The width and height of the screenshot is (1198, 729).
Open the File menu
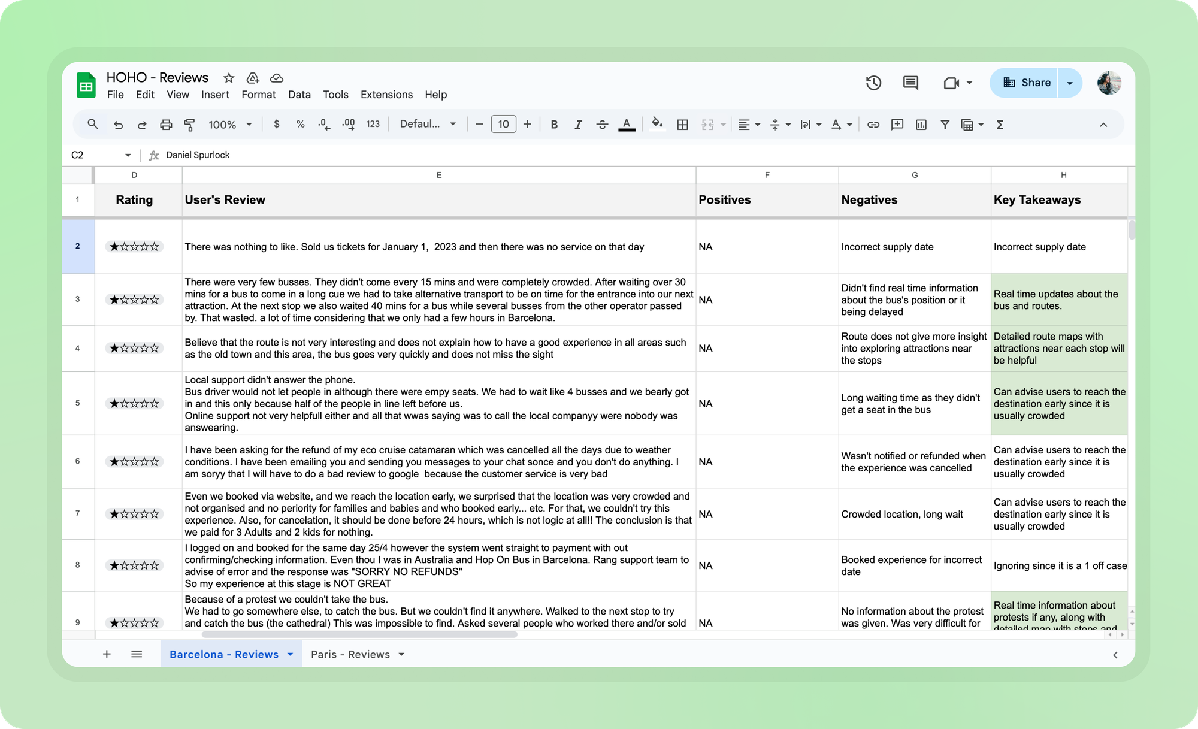click(115, 95)
